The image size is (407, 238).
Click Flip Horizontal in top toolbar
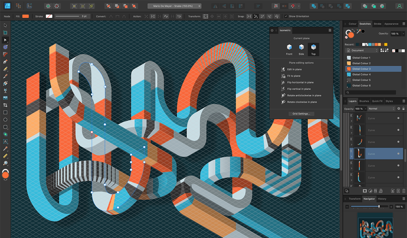215,6
